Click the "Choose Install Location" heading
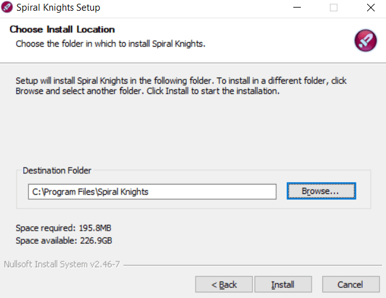The height and width of the screenshot is (298, 386). [x=62, y=30]
